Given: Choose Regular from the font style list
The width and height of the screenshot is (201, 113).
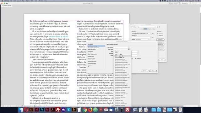Looking at the screenshot, I should point(117,51).
